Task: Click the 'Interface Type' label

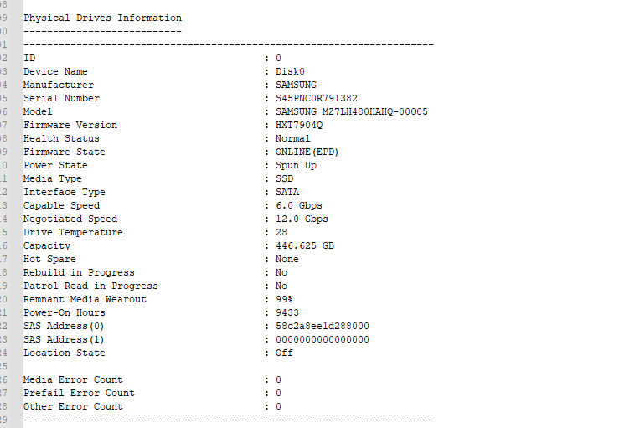Action: point(64,192)
